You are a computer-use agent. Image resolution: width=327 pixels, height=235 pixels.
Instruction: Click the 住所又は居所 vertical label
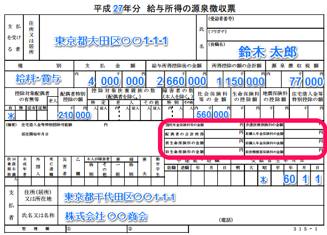pos(31,38)
